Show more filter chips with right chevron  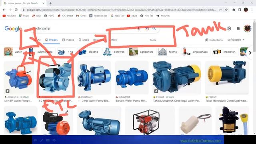250,52
